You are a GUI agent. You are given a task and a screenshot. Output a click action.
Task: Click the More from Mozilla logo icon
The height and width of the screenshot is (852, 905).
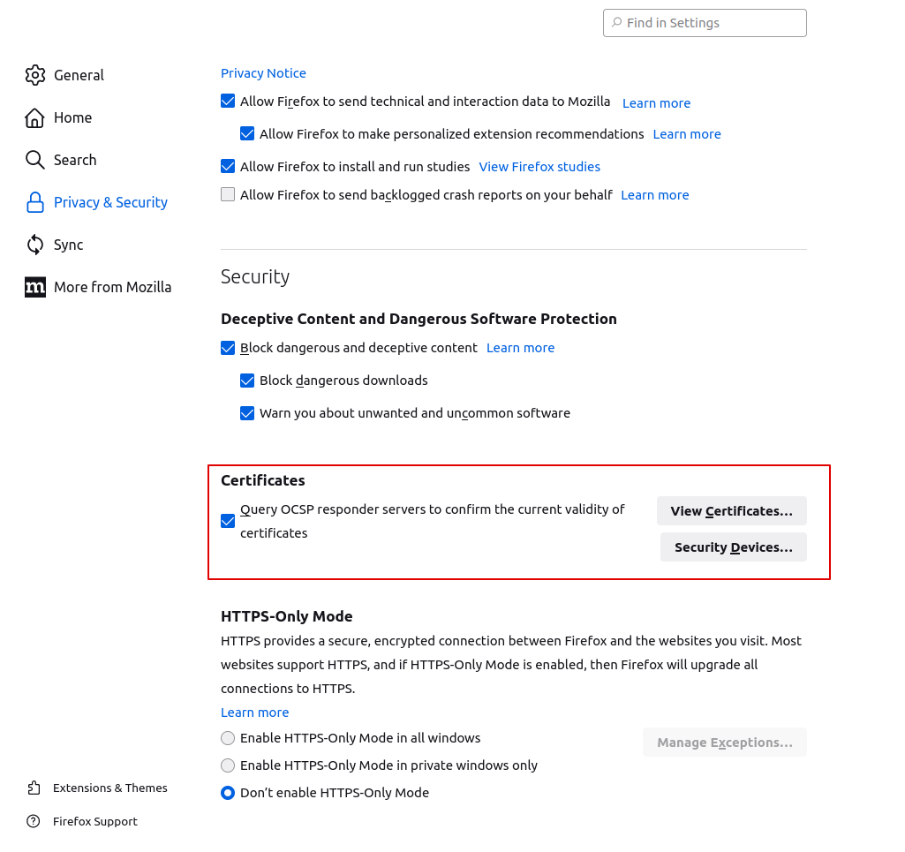click(34, 287)
